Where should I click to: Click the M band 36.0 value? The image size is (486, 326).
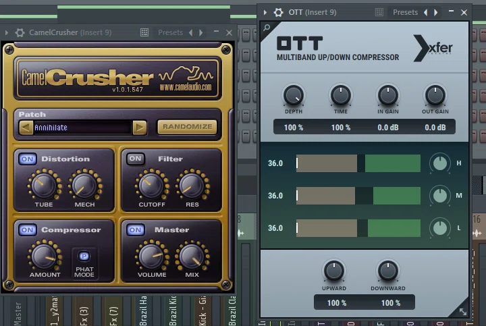[275, 196]
